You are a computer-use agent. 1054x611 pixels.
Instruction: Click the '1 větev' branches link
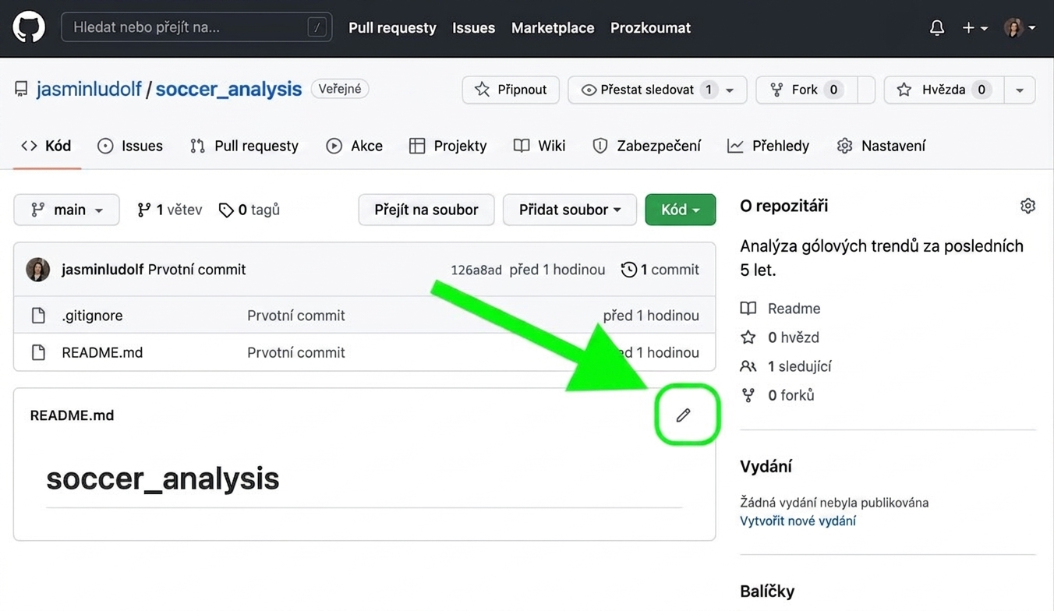169,210
